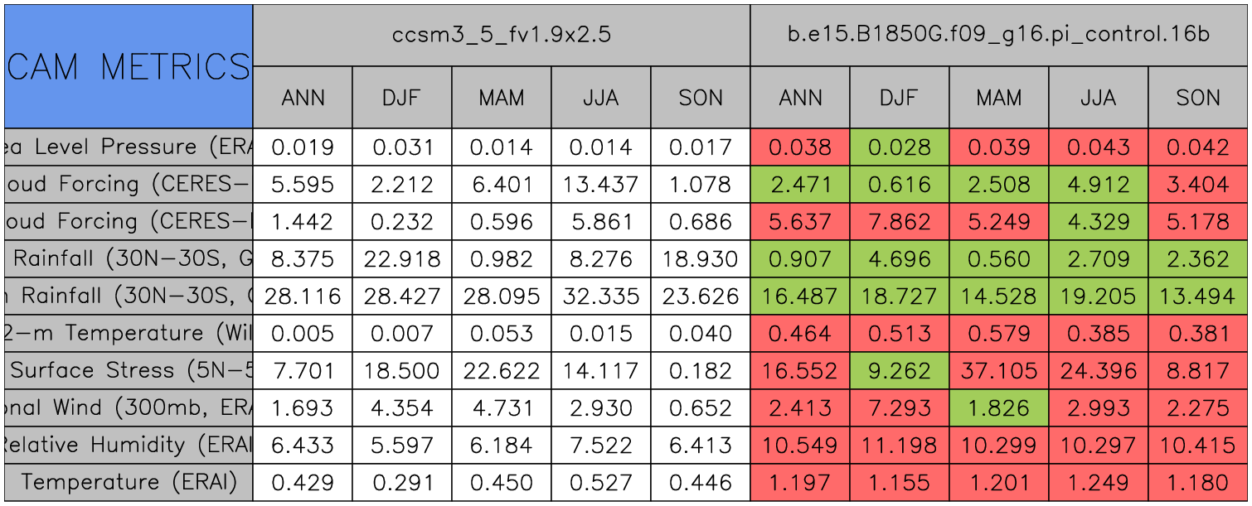The height and width of the screenshot is (506, 1252).
Task: Click the DJF header under the pi_control model
Action: tap(899, 98)
